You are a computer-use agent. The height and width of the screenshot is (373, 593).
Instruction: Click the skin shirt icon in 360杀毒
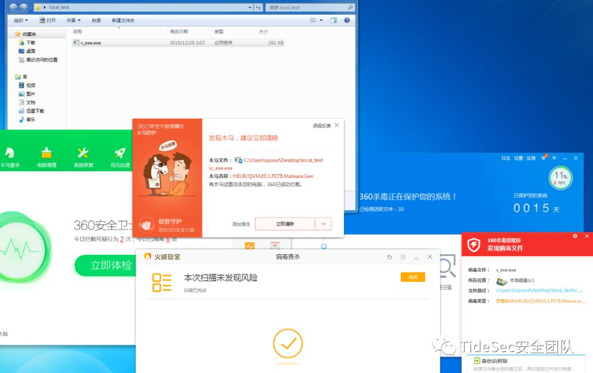click(x=544, y=158)
